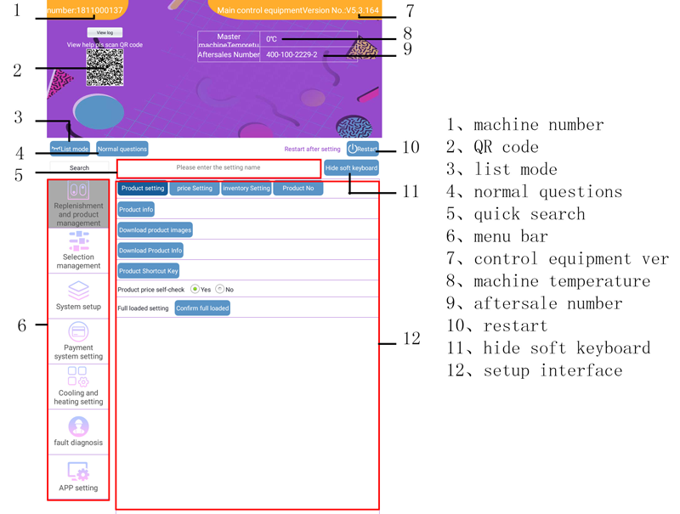This screenshot has height=514, width=680.
Task: Click the Search label
Action: click(x=79, y=167)
